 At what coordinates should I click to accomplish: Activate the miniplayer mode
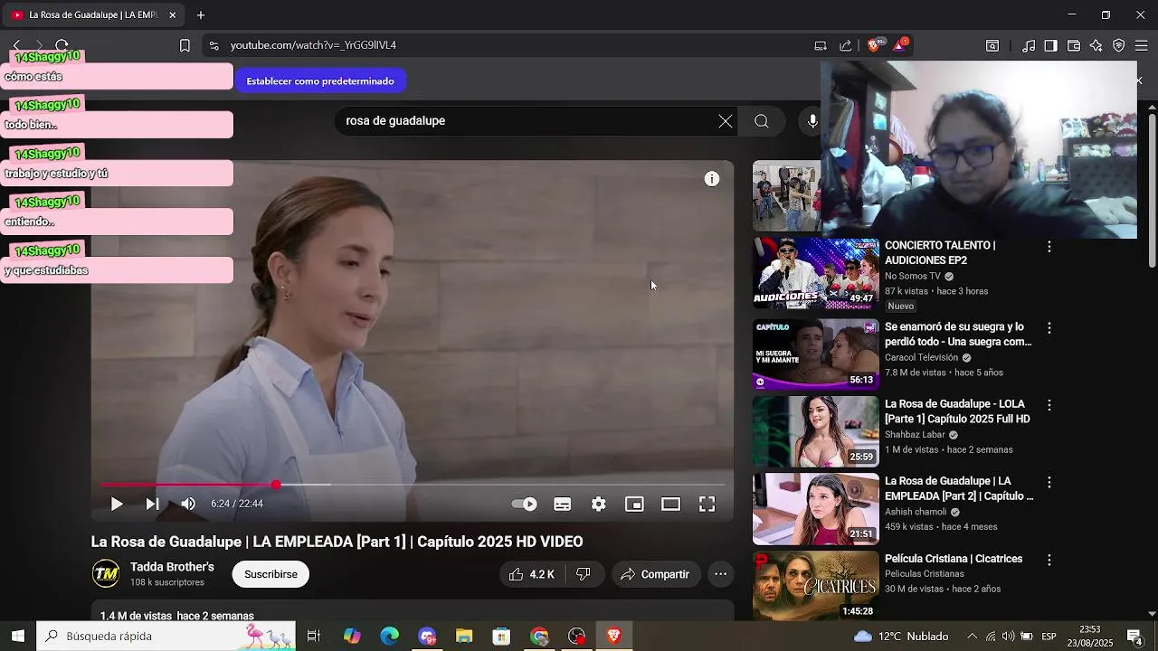coord(634,504)
